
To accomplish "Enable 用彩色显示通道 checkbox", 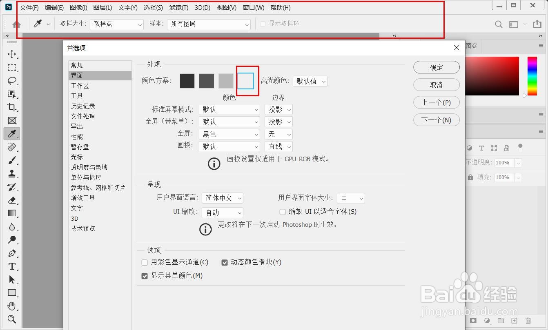I will [145, 262].
